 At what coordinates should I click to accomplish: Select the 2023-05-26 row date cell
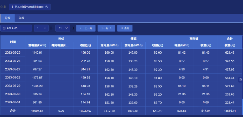pos(13,61)
